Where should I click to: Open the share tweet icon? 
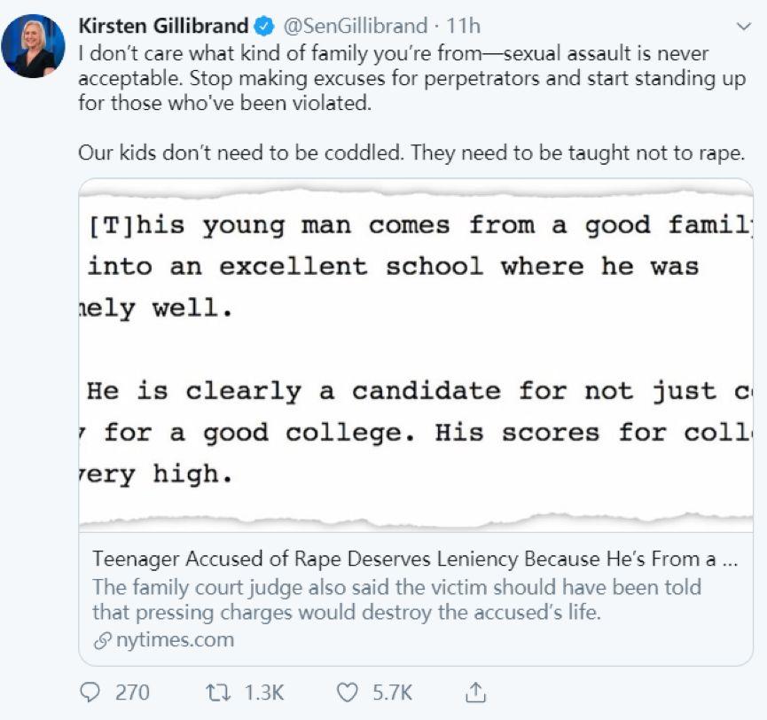click(475, 692)
